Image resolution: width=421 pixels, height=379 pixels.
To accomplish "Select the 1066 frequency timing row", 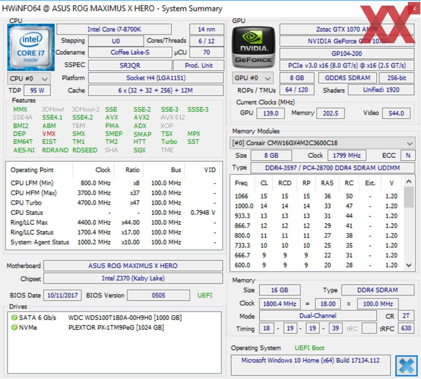I will click(317, 196).
